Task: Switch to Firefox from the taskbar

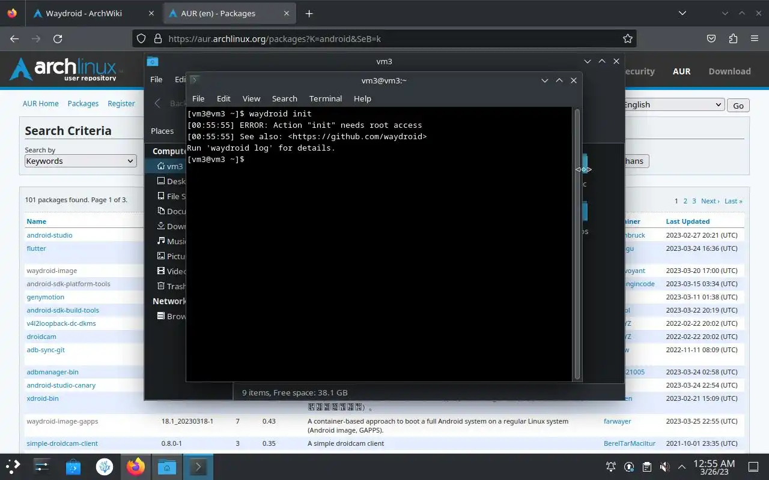Action: pyautogui.click(x=136, y=466)
